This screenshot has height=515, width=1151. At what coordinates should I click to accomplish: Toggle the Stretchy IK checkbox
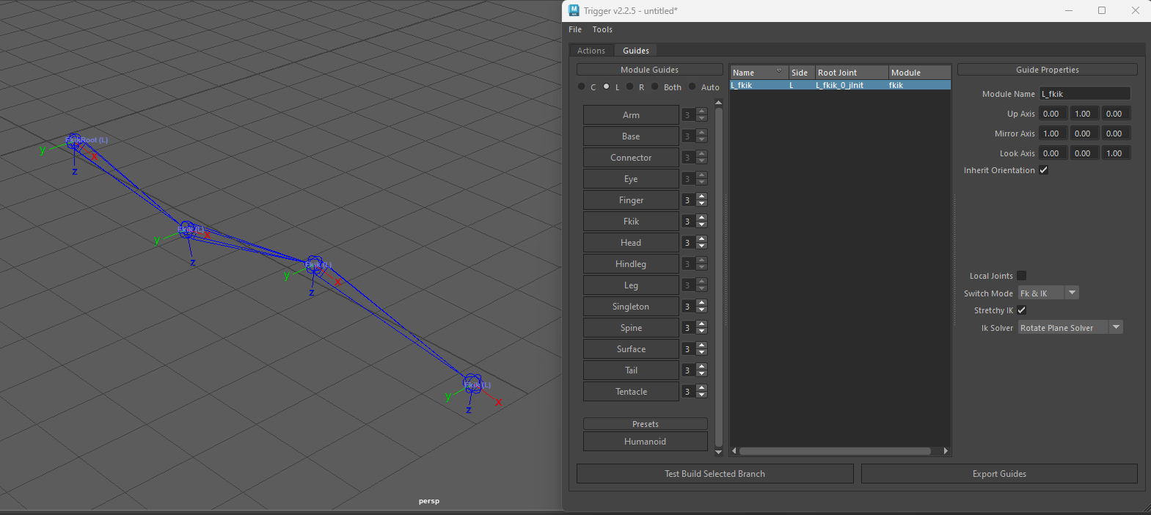pos(1021,310)
